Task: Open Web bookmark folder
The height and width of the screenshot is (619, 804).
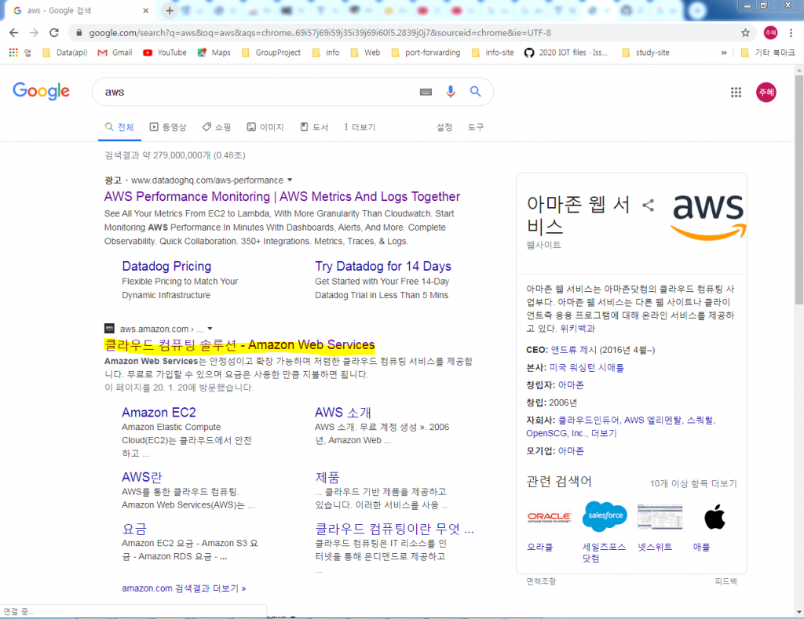Action: pos(365,53)
